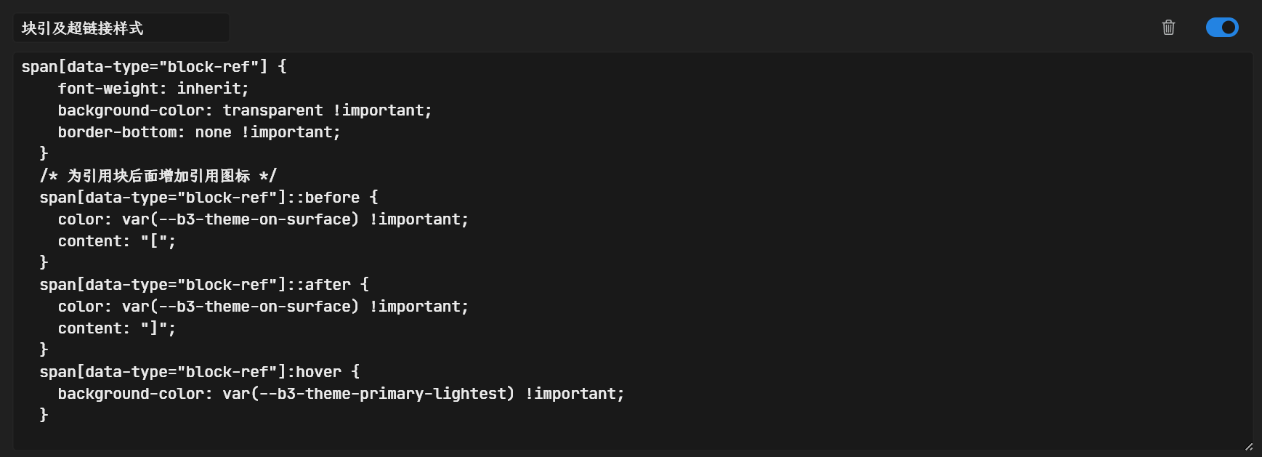Click the :hover selector line
The image size is (1262, 457).
(199, 372)
